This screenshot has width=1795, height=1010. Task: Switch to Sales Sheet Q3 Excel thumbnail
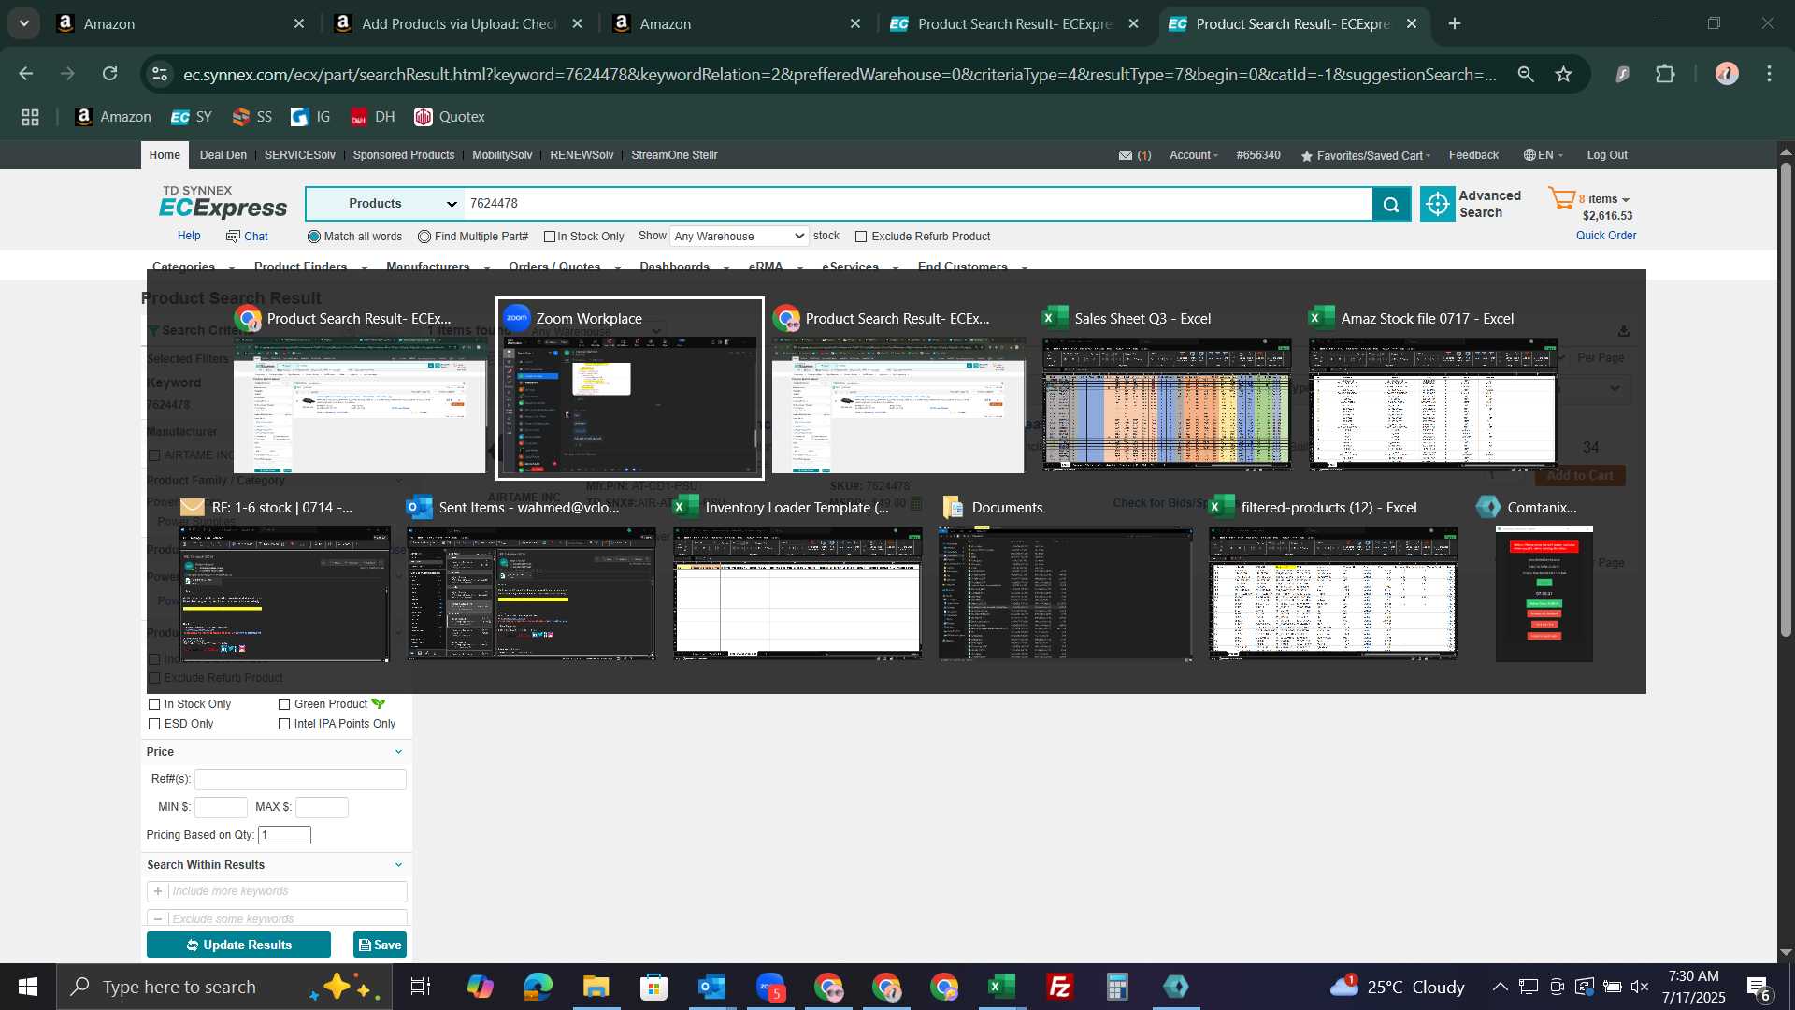tap(1167, 388)
